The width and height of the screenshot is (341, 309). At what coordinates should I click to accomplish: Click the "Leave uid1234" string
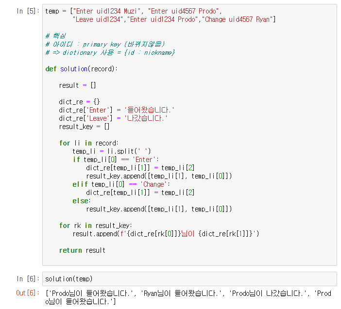pyautogui.click(x=98, y=19)
